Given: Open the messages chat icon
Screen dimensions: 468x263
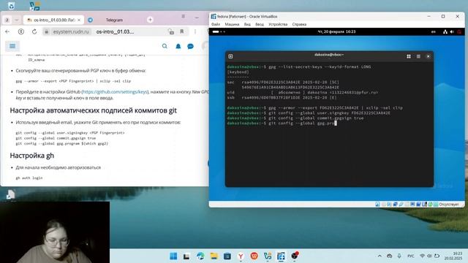Looking at the screenshot, I should [190, 46].
